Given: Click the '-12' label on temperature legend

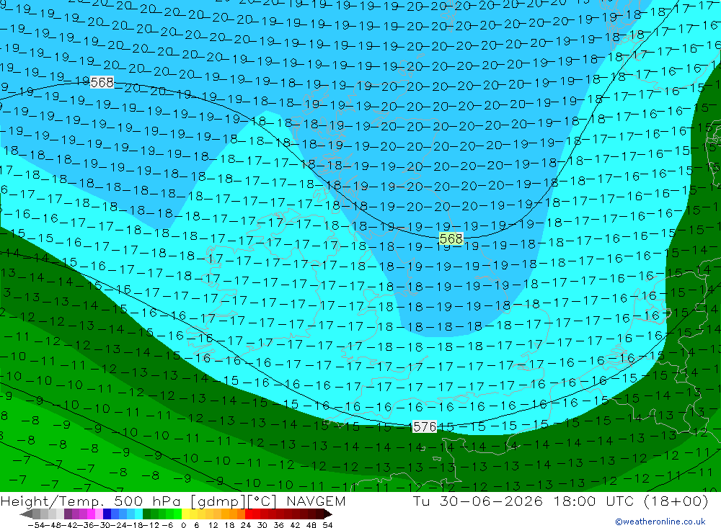Looking at the screenshot, I should [151, 525].
